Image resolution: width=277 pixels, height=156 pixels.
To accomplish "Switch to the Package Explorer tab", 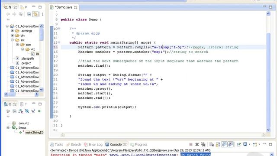I will click(x=23, y=7).
